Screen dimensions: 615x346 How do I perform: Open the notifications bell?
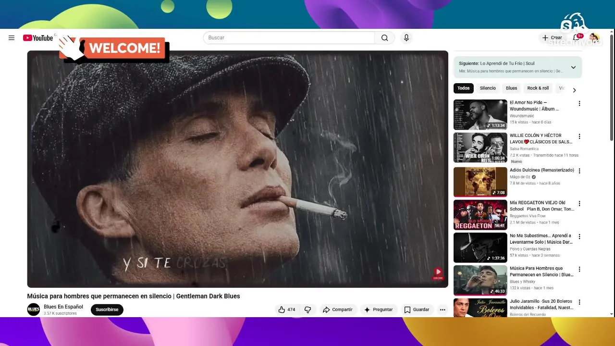(x=576, y=37)
